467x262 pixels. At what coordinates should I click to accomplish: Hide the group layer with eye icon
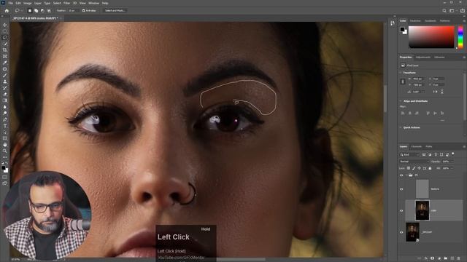(x=401, y=175)
